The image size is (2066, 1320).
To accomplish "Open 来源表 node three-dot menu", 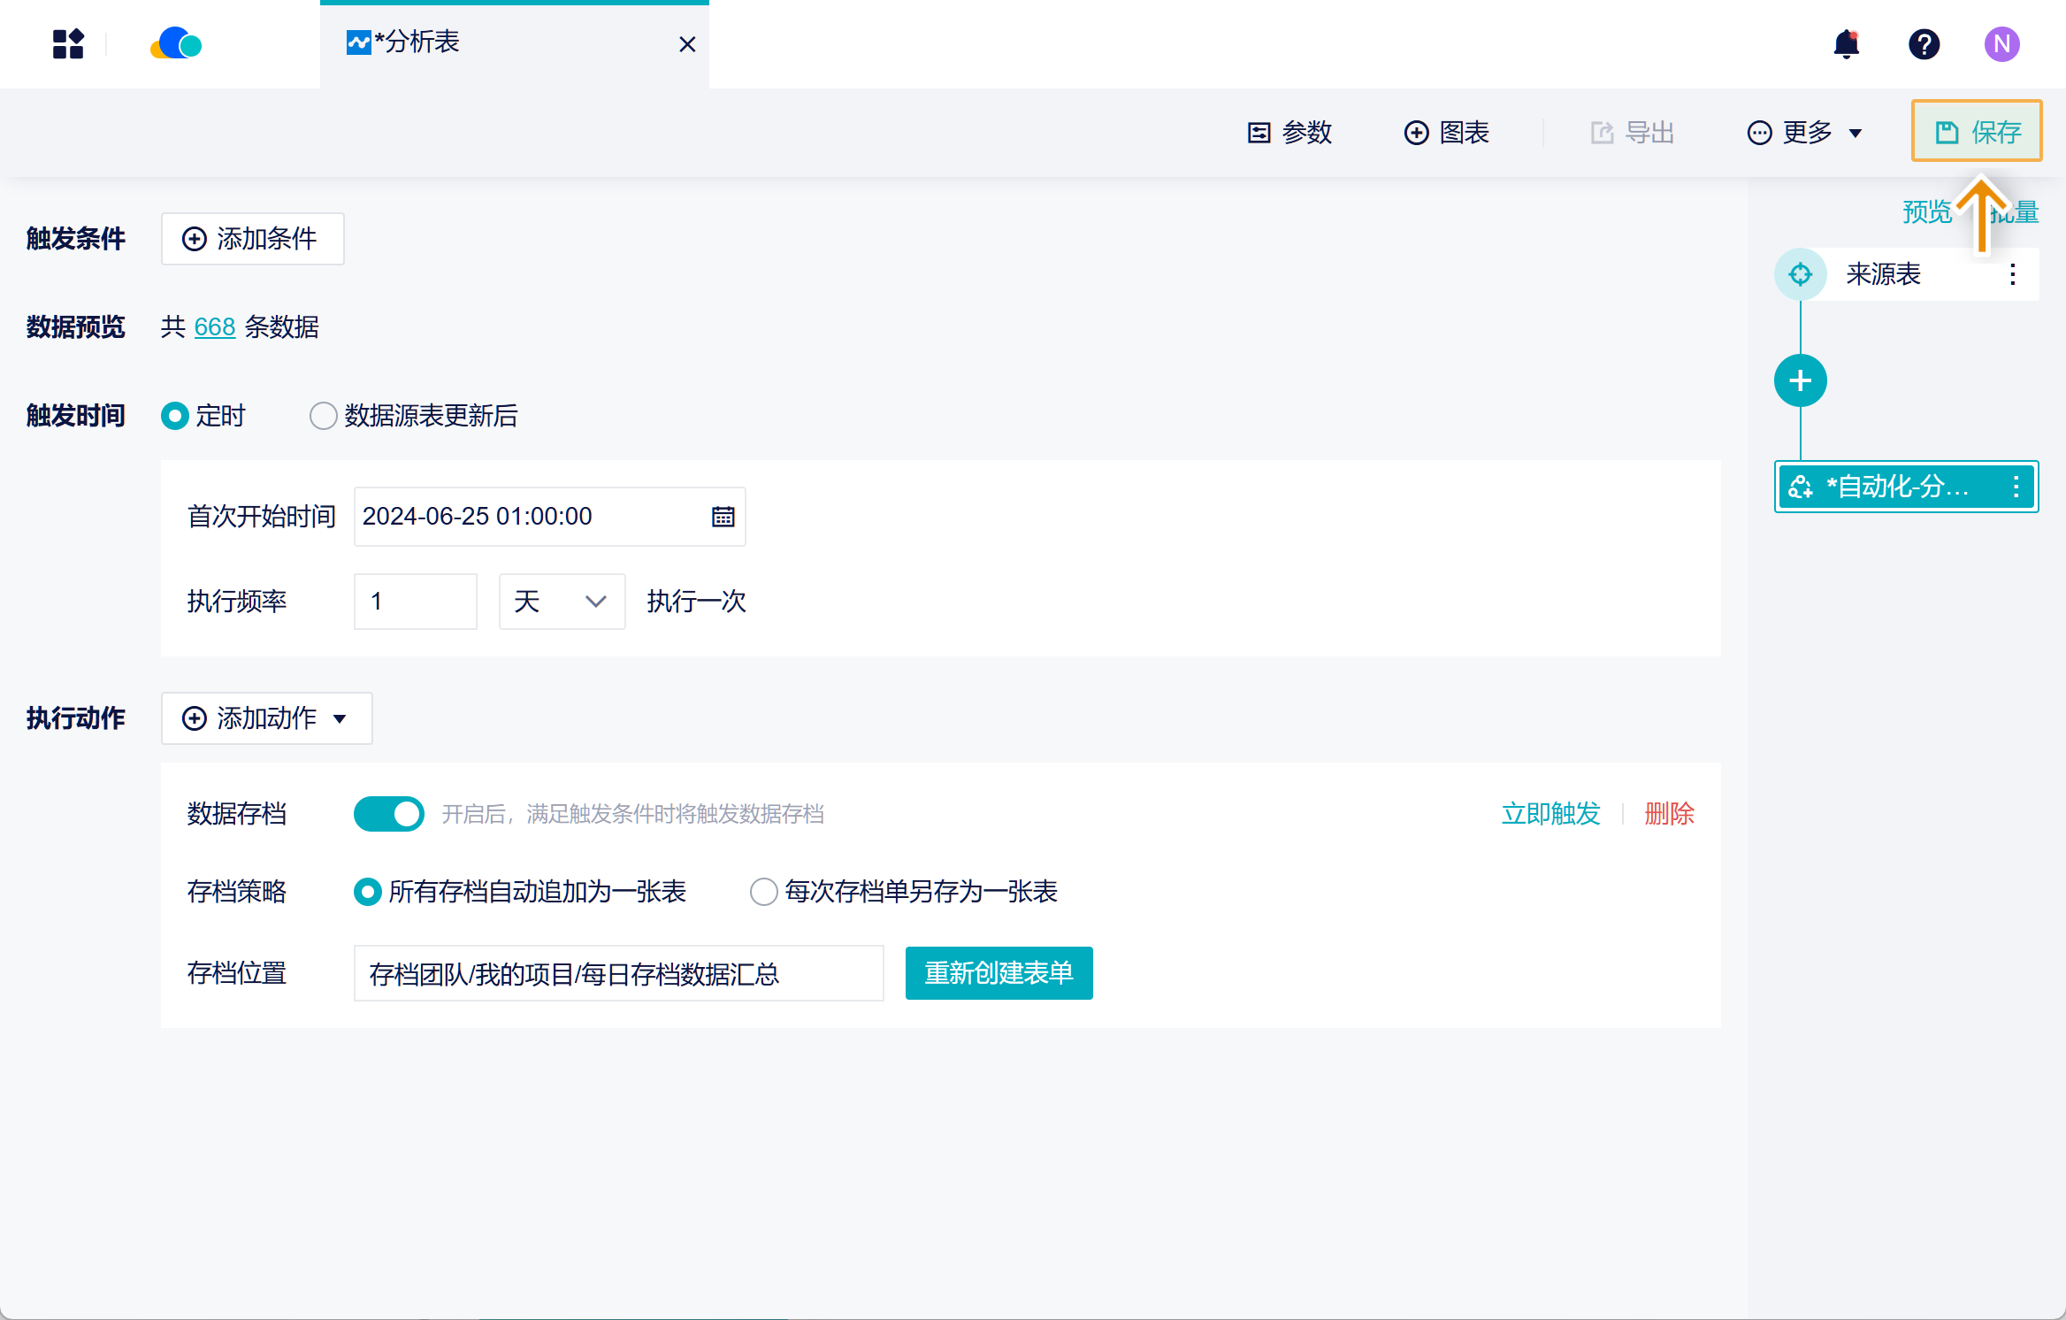I will coord(2013,274).
